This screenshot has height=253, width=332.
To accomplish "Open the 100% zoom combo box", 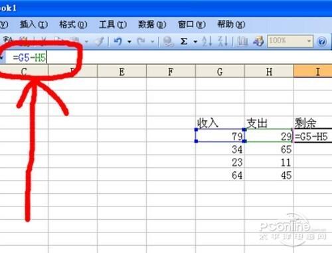I will point(290,41).
